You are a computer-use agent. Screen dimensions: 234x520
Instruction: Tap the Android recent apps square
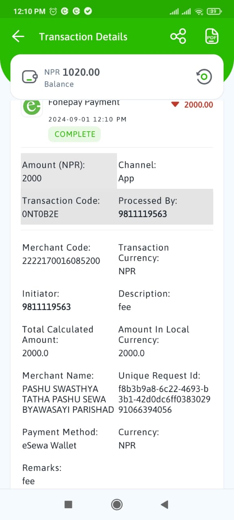[68, 505]
